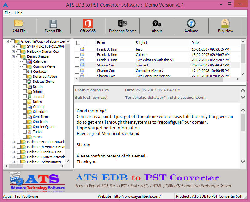Tick the Mailbox - Sharon Cox checkbox
This screenshot has height=202, width=250.
(x=19, y=51)
